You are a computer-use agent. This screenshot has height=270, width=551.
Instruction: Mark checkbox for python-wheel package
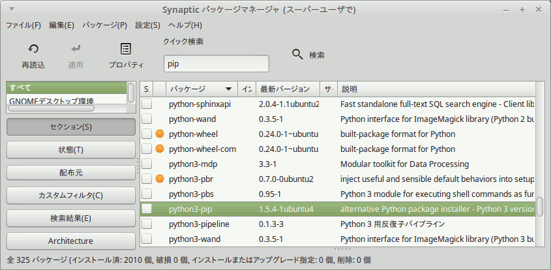click(147, 134)
